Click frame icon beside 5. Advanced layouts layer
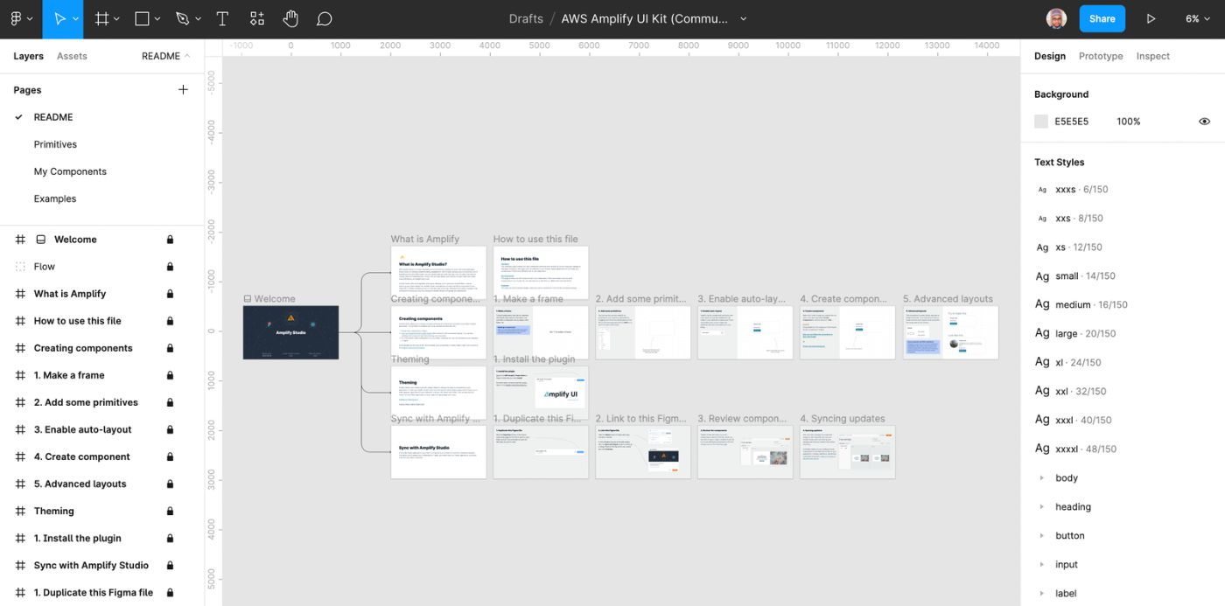 (x=20, y=484)
